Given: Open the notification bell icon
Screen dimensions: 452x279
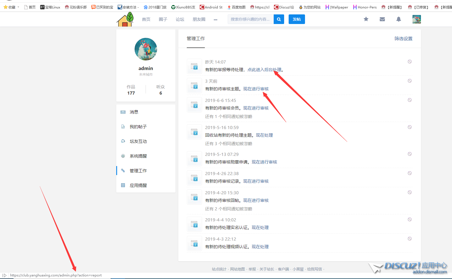Looking at the screenshot, I should tap(399, 19).
